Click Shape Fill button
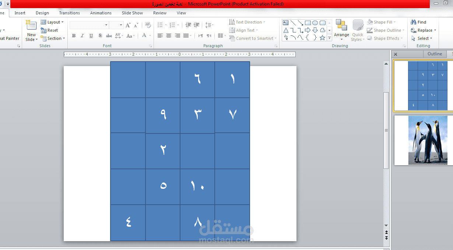 pyautogui.click(x=381, y=22)
